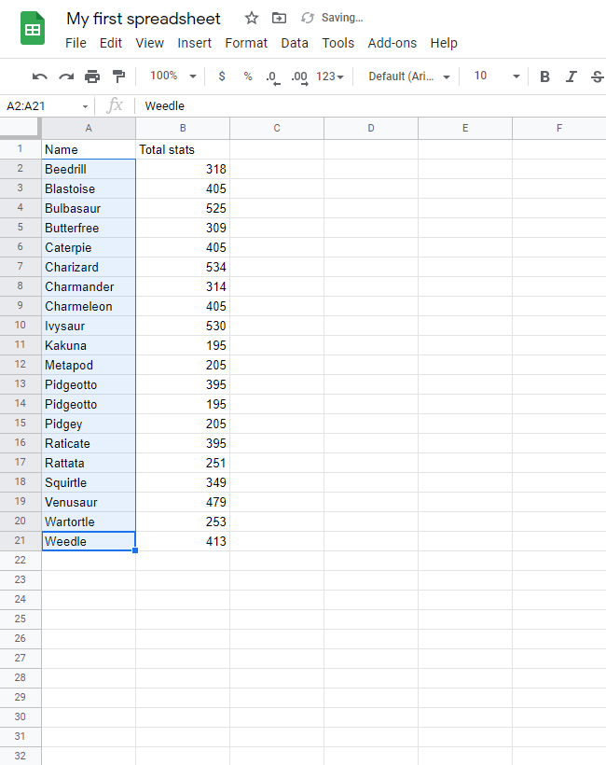Click the move to folder icon
This screenshot has width=606, height=765.
click(279, 18)
